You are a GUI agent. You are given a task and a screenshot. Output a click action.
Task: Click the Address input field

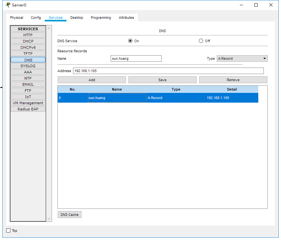pyautogui.click(x=168, y=71)
